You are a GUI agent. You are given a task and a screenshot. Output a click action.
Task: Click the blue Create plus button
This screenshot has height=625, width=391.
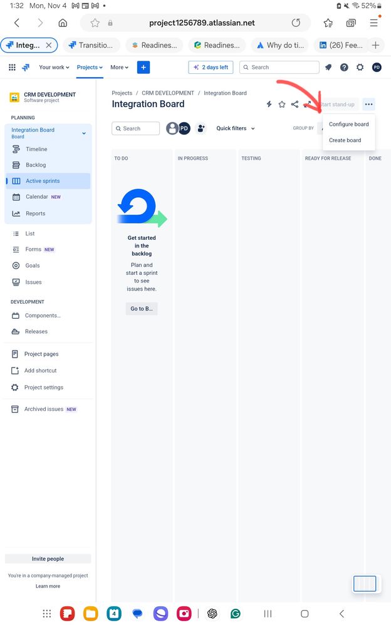click(x=143, y=68)
